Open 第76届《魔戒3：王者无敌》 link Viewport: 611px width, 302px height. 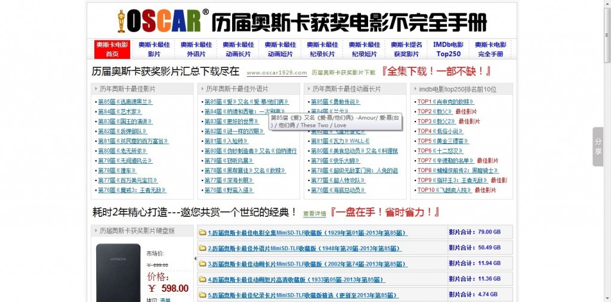click(x=132, y=190)
